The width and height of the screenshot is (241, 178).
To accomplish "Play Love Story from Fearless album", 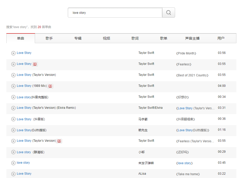I will coord(13,64).
